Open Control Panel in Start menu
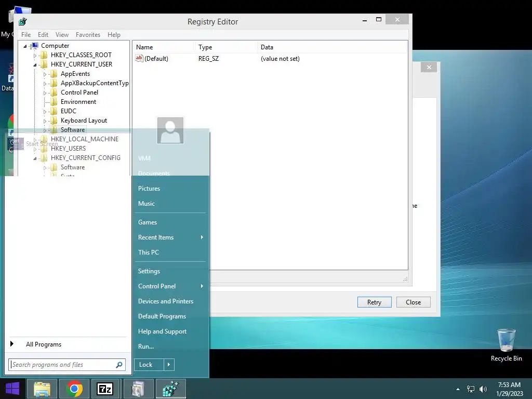Image resolution: width=532 pixels, height=399 pixels. click(170, 286)
